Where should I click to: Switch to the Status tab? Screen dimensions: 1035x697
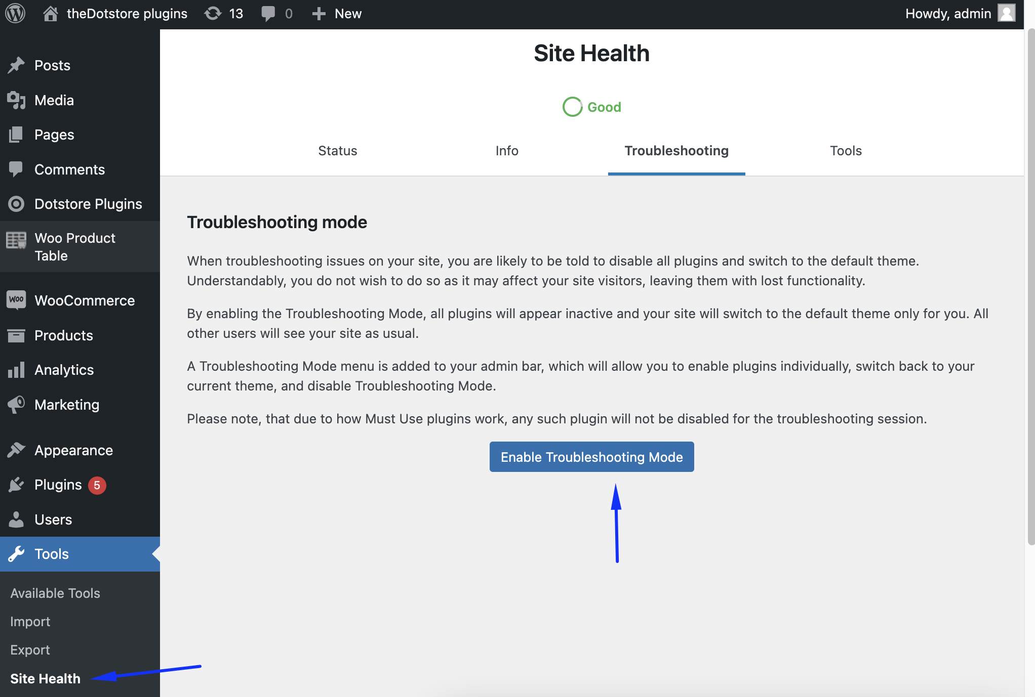click(x=338, y=151)
